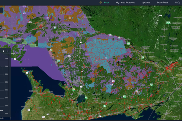This screenshot has width=182, height=121.
Task: Click the green Trans-Canada shield near Sudbury
Action: 55,28
